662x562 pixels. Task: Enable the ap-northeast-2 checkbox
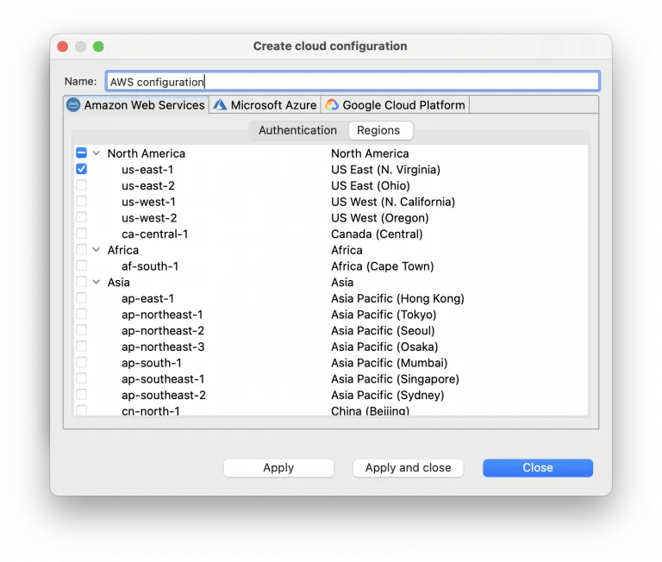[x=82, y=330]
